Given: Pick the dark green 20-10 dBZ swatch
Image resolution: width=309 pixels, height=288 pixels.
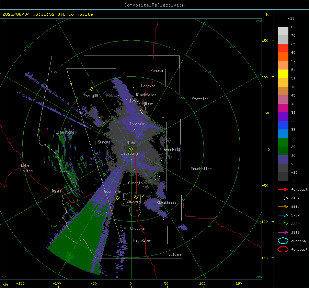Looking at the screenshot, I should click(x=283, y=151).
